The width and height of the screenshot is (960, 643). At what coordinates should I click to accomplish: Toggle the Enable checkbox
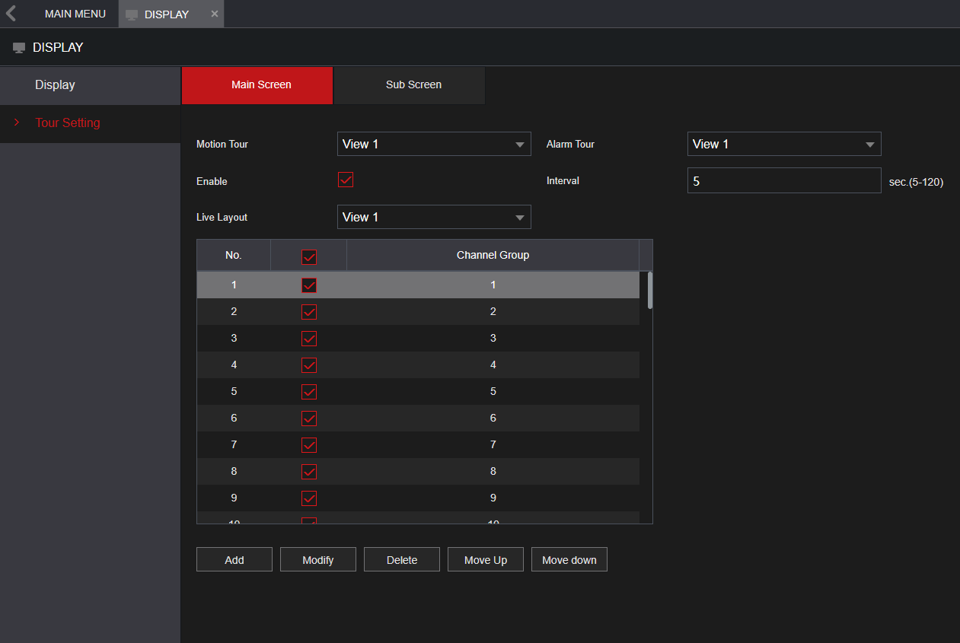pyautogui.click(x=346, y=180)
